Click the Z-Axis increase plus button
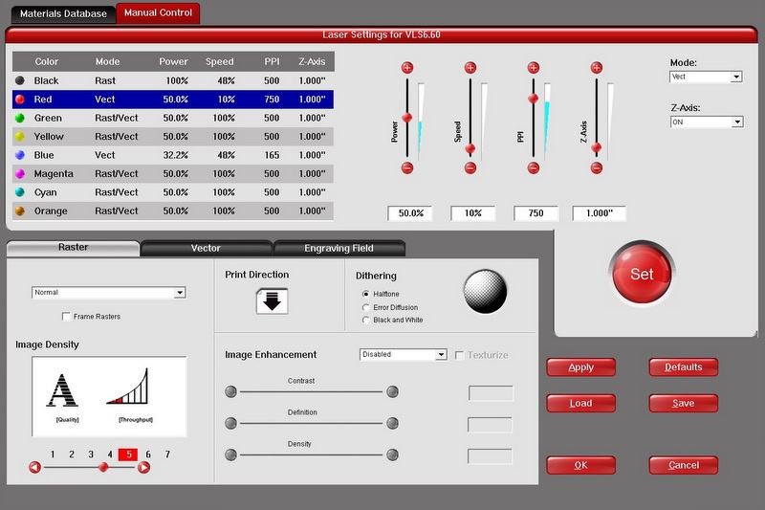 [x=596, y=67]
